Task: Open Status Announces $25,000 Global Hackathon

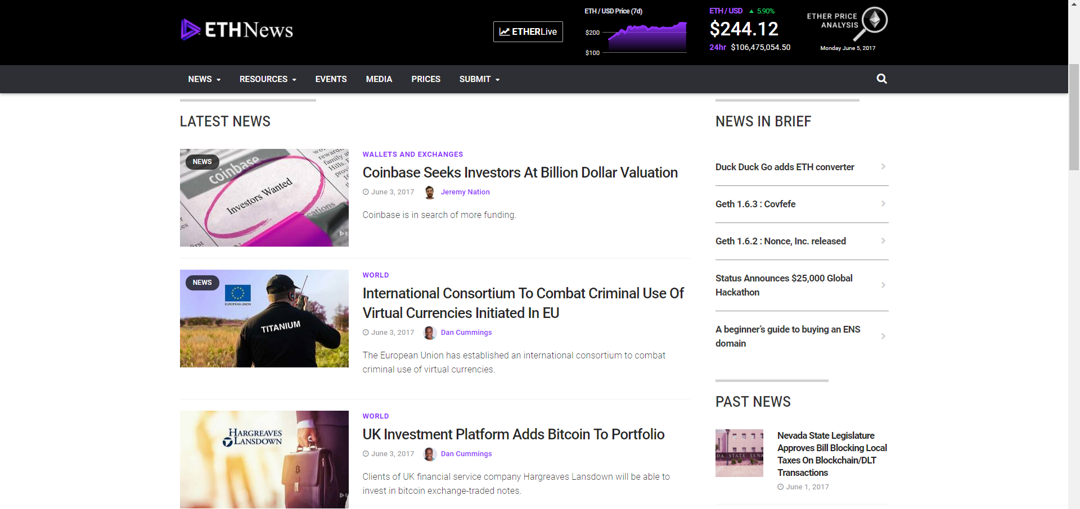Action: pyautogui.click(x=784, y=285)
